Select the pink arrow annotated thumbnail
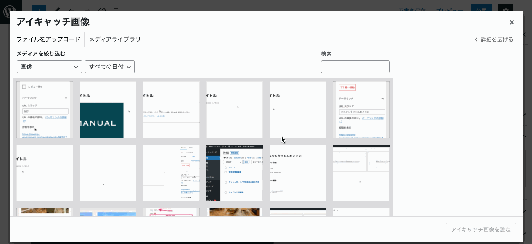532x244 pixels. pos(171,212)
